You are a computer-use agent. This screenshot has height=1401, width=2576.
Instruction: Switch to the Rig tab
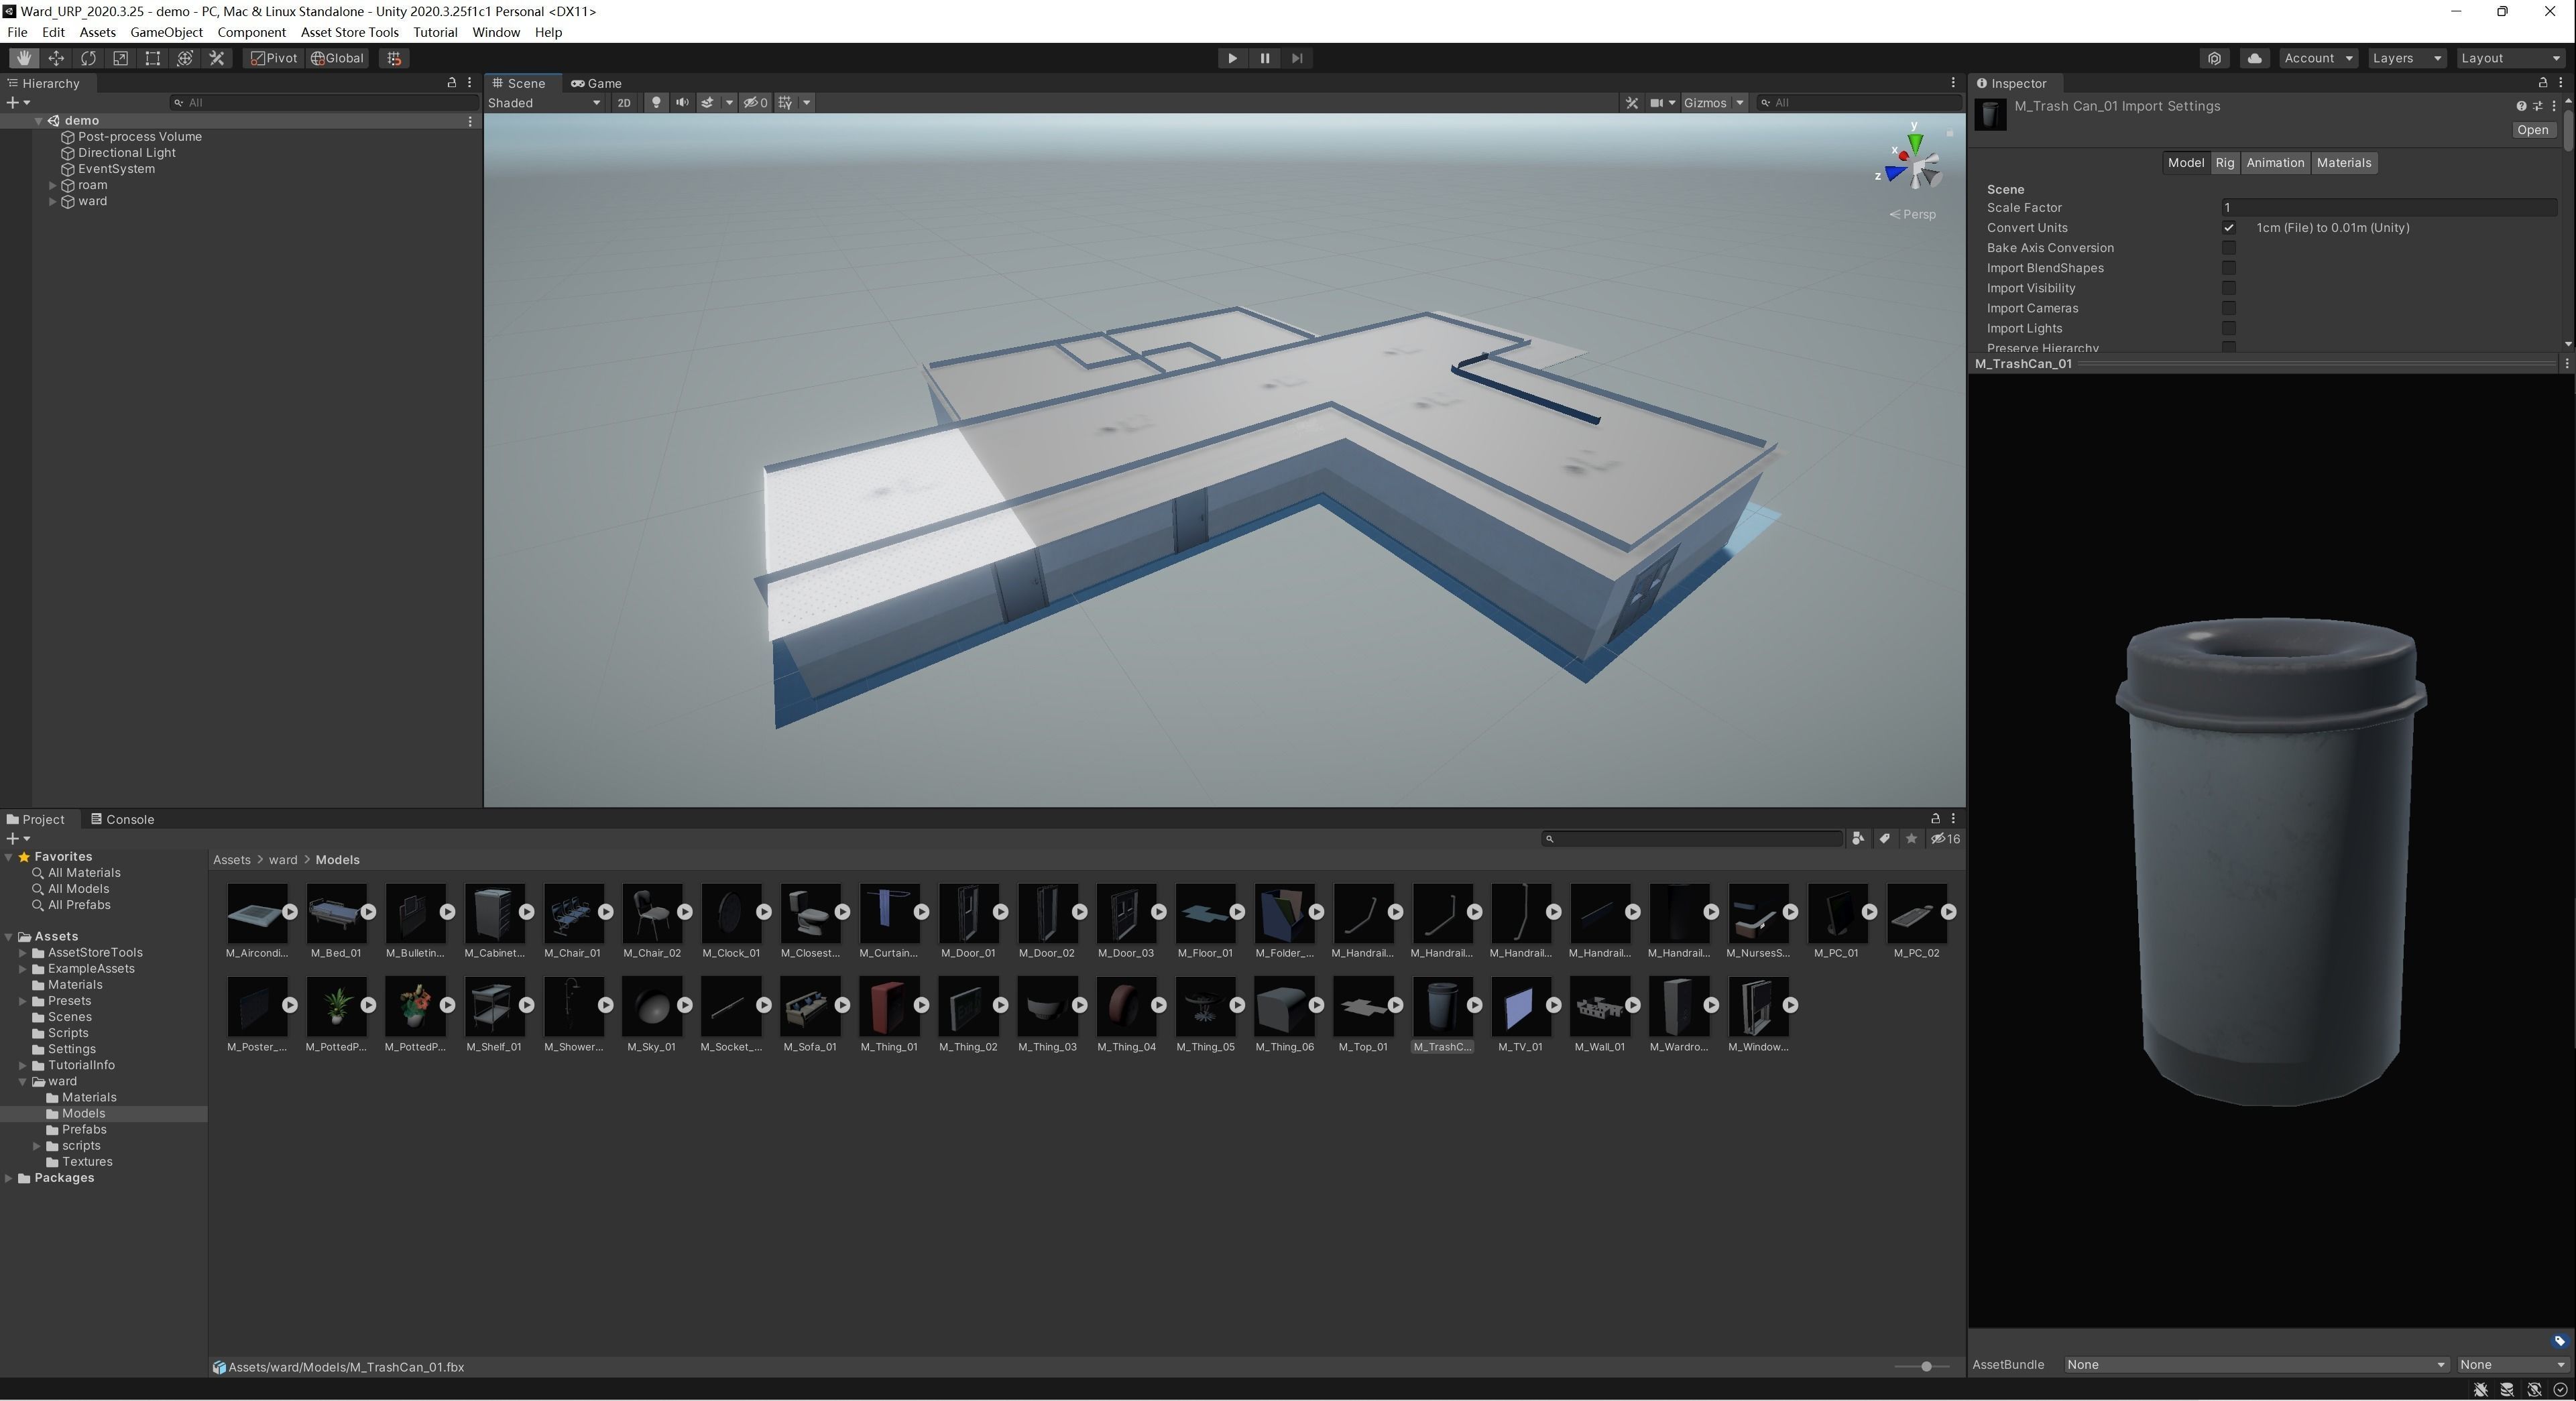pos(2224,163)
